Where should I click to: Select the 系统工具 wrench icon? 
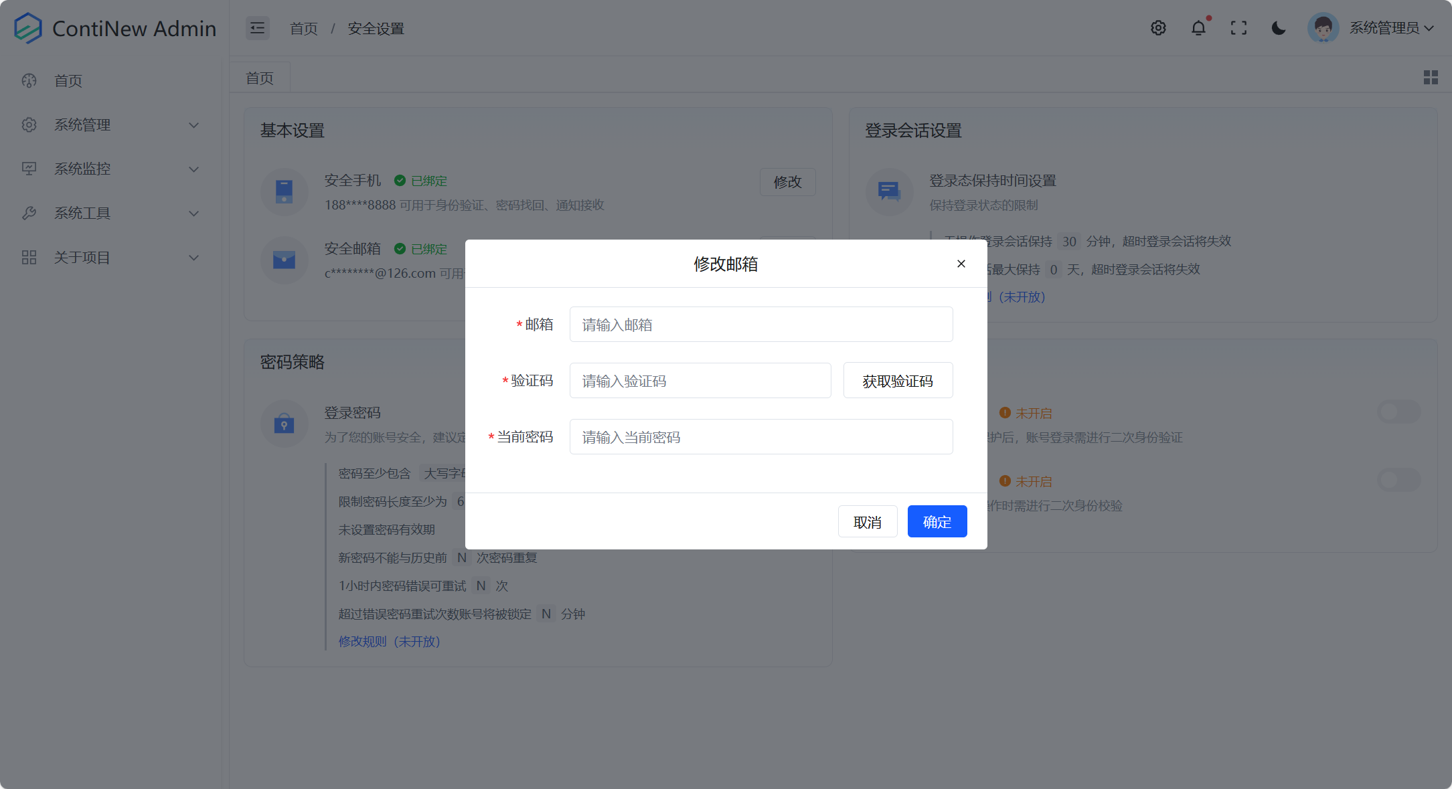[x=29, y=213]
